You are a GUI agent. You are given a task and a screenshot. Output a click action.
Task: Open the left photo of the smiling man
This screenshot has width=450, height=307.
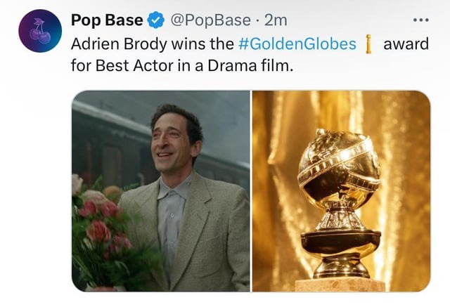pyautogui.click(x=160, y=190)
